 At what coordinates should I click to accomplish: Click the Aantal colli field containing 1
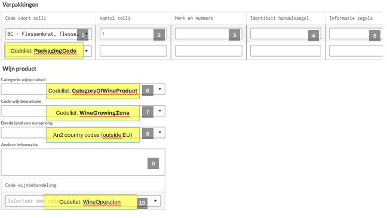[133, 33]
